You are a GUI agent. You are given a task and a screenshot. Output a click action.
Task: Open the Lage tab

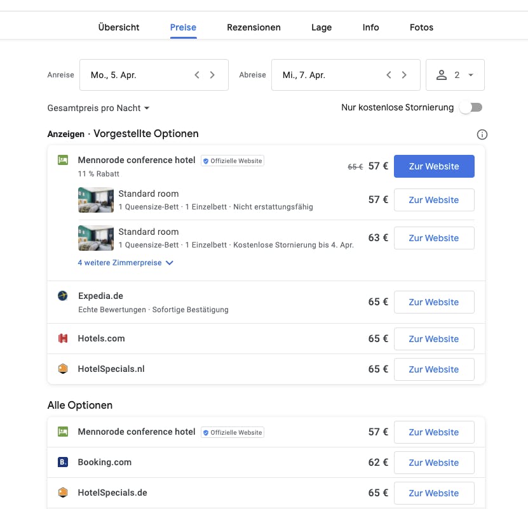322,27
